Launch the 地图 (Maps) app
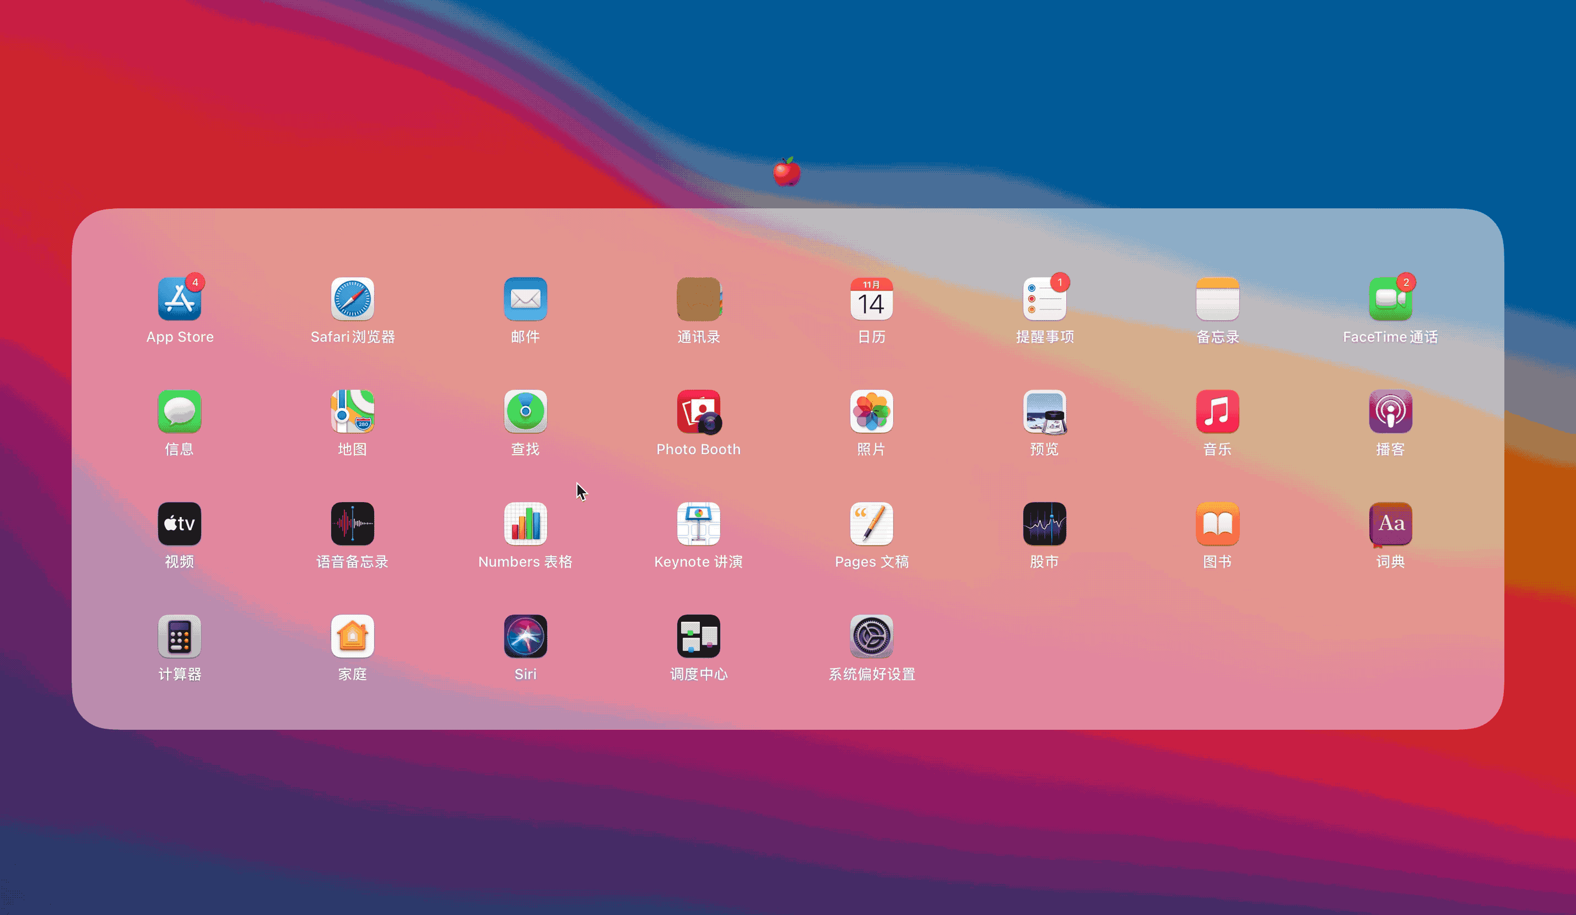 pos(353,412)
